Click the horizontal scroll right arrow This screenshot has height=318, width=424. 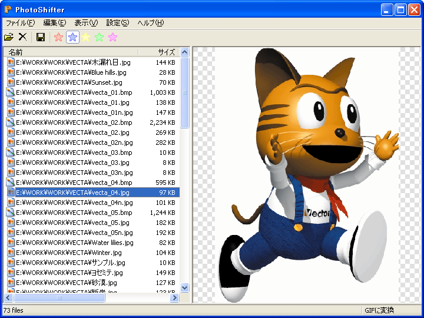point(175,298)
